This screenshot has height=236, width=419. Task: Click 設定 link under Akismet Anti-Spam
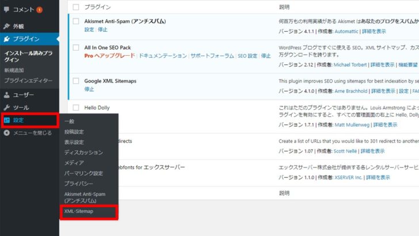(x=89, y=30)
